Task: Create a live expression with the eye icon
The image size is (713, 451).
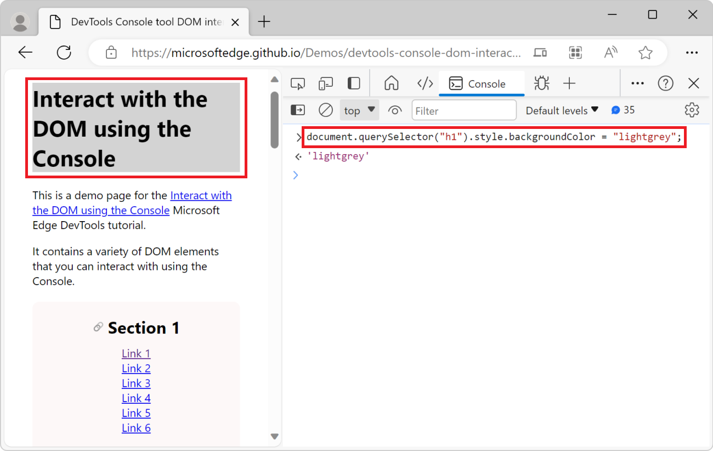Action: [395, 110]
